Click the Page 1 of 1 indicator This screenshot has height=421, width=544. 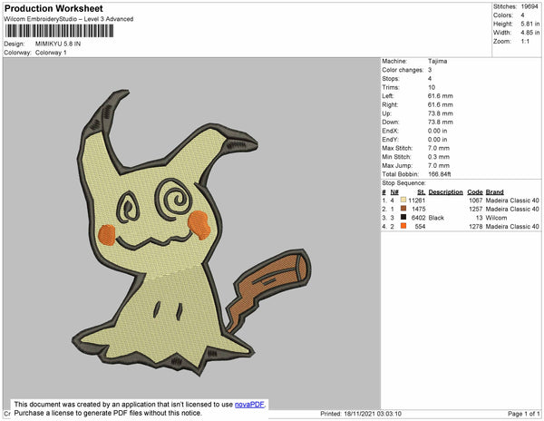pos(520,414)
